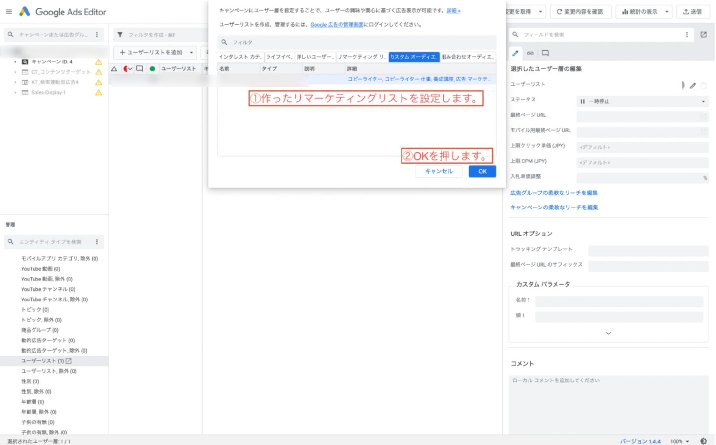Switch to the カスタム オーディエンス tab
Screen dimensions: 716x445
click(x=413, y=57)
